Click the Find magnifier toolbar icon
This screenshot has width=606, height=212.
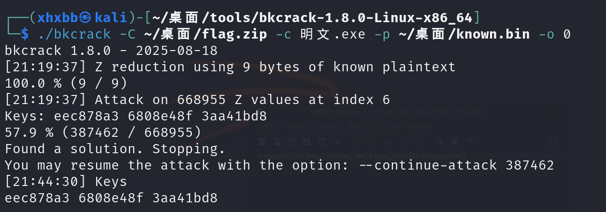[x=440, y=142]
